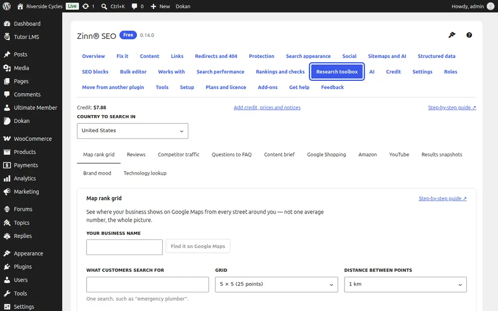498x311 pixels.
Task: Switch to the Reviews sub-tab
Action: coord(136,154)
